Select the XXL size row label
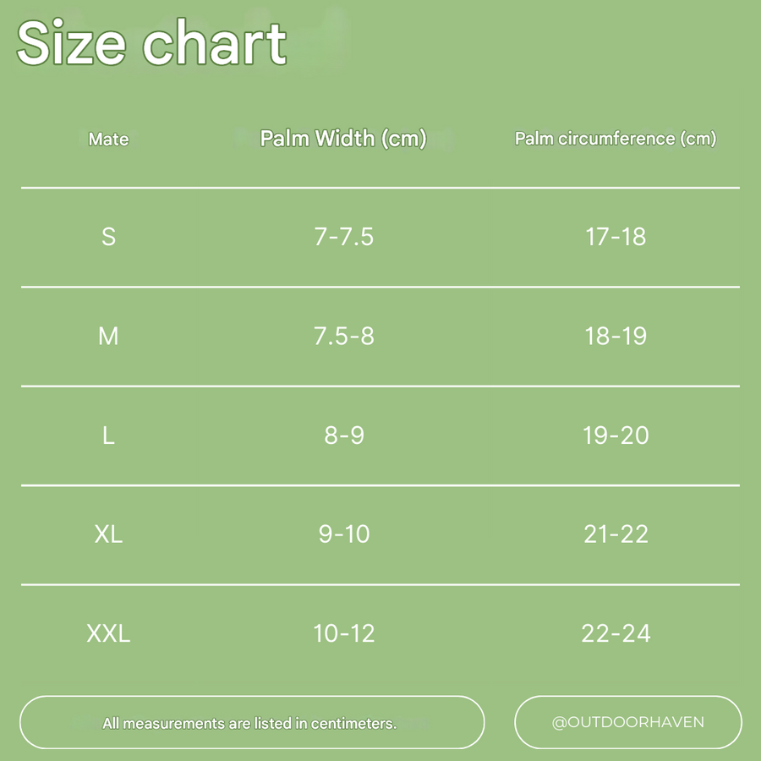The width and height of the screenshot is (761, 761). click(108, 633)
